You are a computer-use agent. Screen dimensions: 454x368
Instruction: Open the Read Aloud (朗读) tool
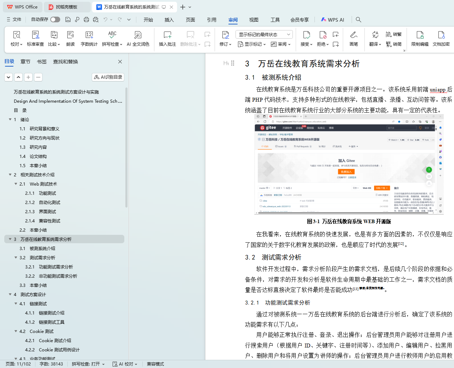70,35
